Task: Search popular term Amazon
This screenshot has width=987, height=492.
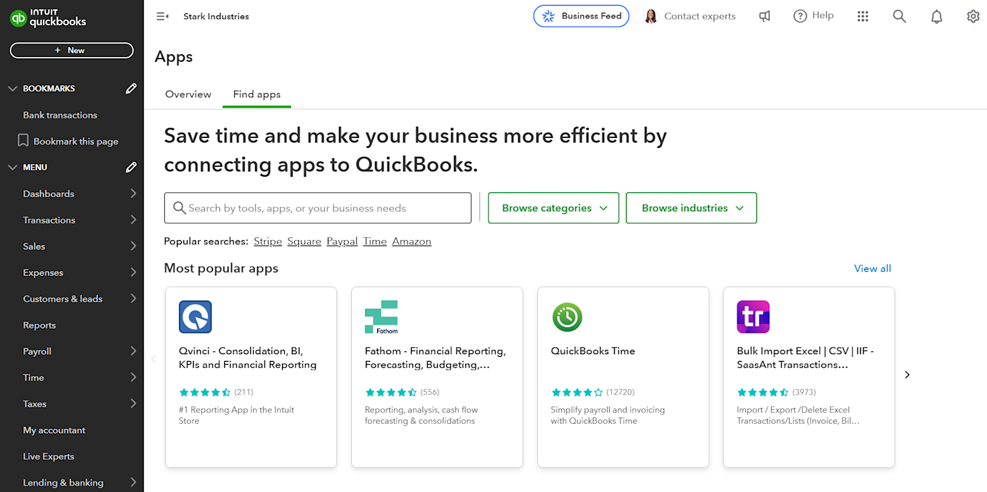Action: pyautogui.click(x=412, y=241)
